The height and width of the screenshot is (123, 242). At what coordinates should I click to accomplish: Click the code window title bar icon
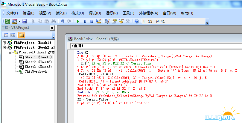click(x=71, y=39)
